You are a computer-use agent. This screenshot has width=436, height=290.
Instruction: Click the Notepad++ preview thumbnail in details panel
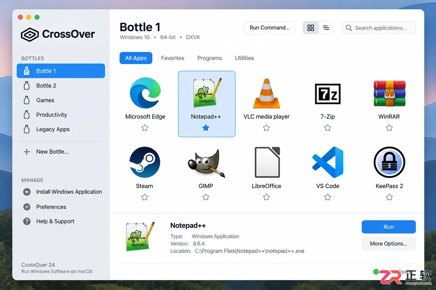coord(140,236)
